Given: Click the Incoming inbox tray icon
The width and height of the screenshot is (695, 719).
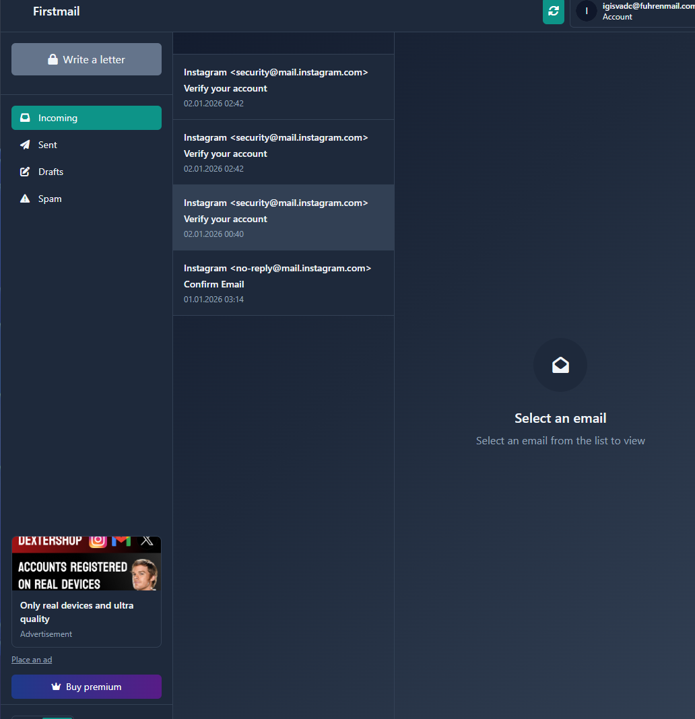Looking at the screenshot, I should click(25, 118).
